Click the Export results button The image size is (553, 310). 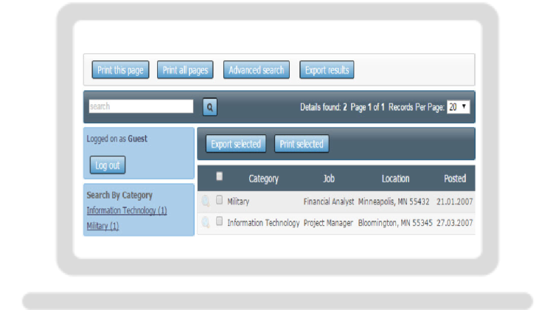(327, 70)
